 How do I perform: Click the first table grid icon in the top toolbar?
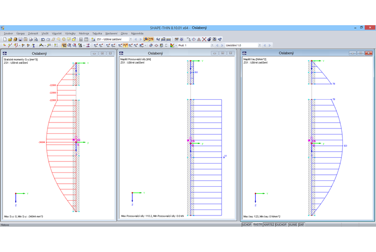point(81,40)
